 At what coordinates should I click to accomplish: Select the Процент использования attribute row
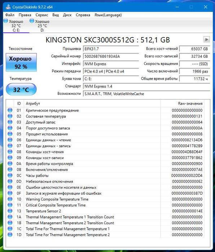pos(105,134)
